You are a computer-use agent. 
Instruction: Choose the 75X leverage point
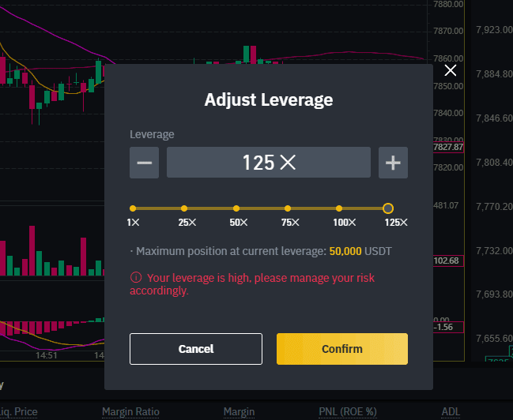(x=288, y=208)
